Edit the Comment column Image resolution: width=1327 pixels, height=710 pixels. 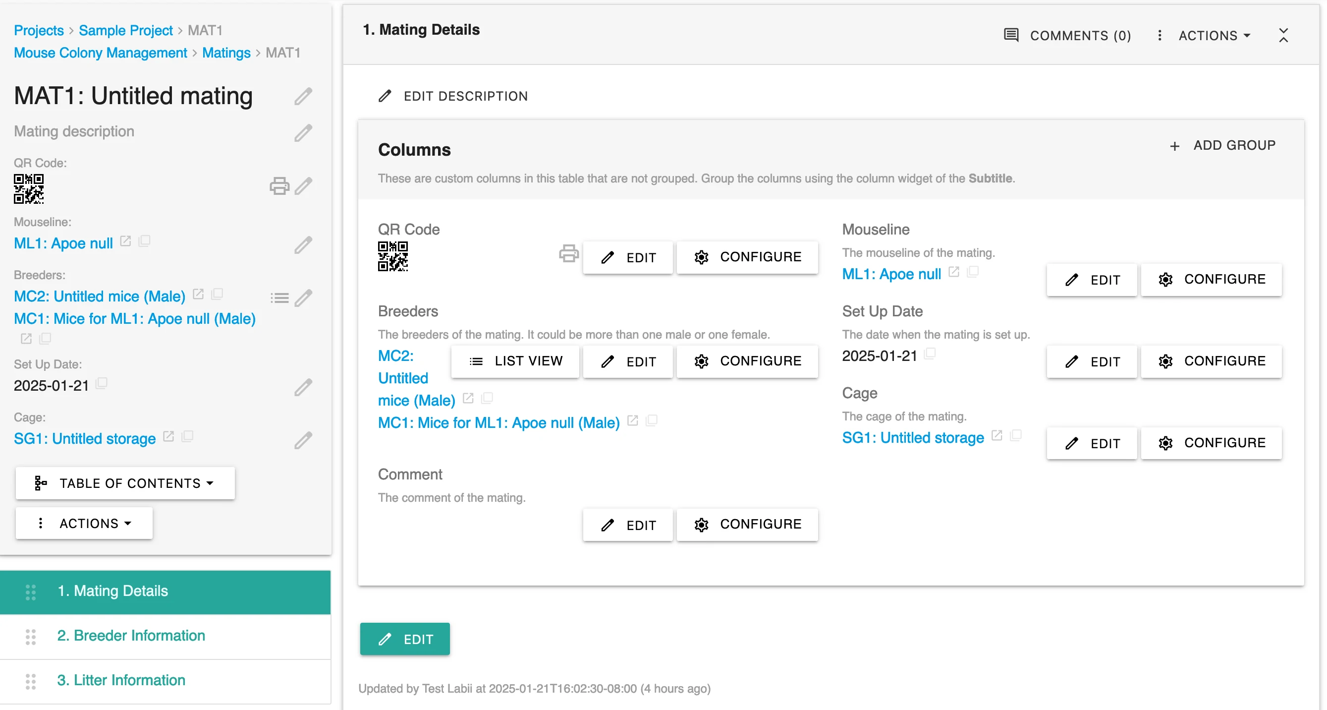click(x=628, y=525)
